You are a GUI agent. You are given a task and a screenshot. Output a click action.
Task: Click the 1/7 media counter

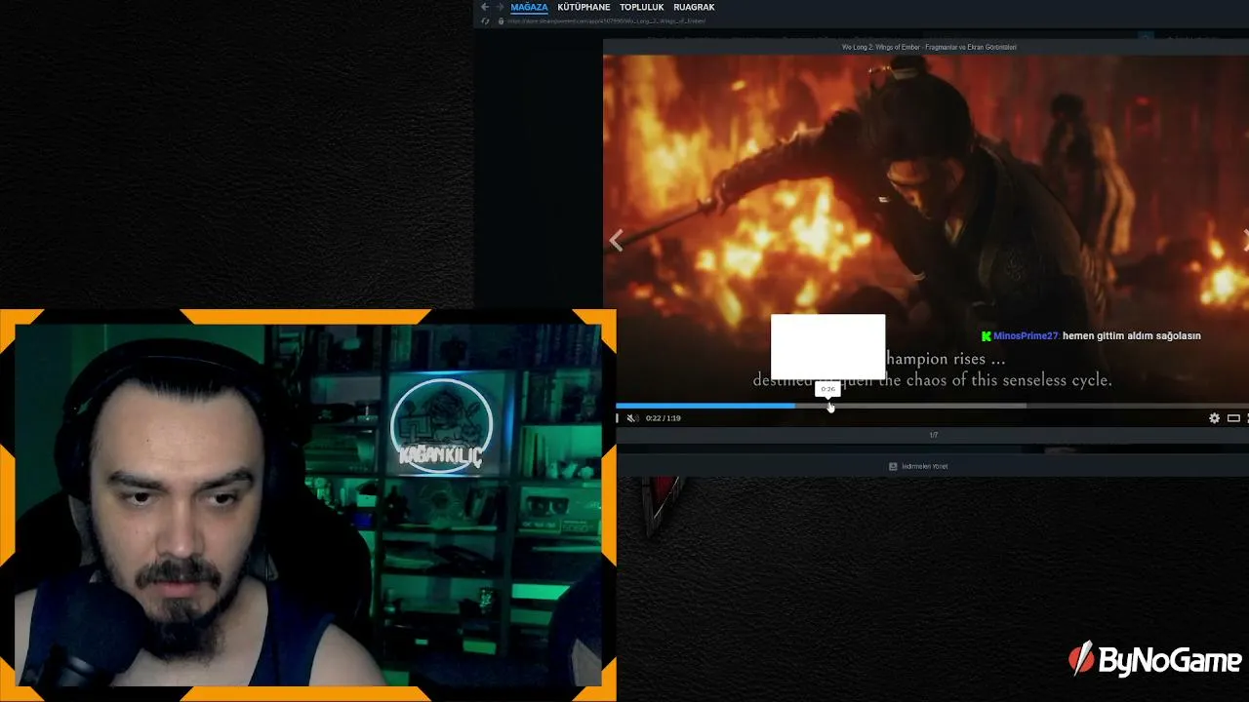tap(933, 435)
